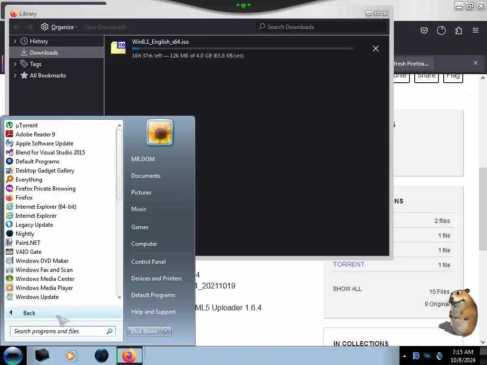This screenshot has height=365, width=487.
Task: Open Pictures from the Start menu
Action: (141, 192)
